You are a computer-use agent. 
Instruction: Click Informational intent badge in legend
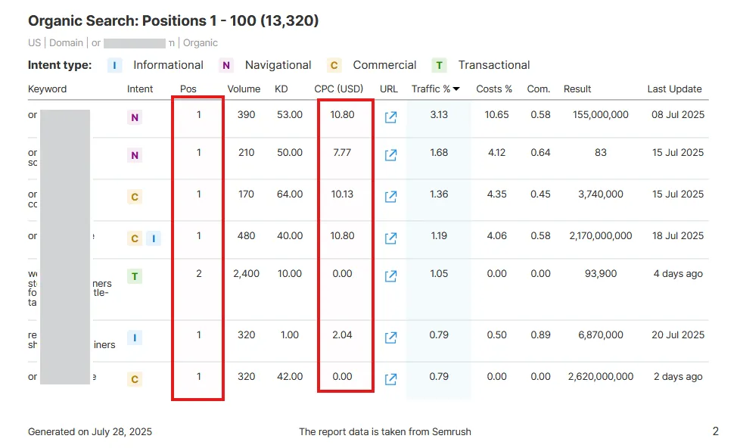pyautogui.click(x=115, y=65)
